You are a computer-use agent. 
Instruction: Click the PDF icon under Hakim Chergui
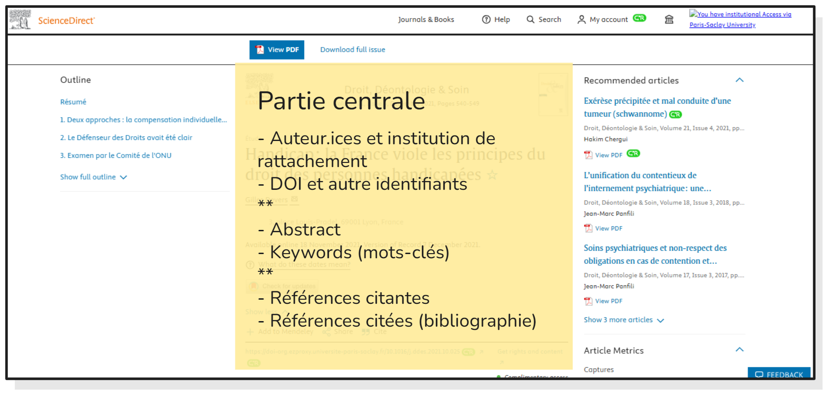click(588, 155)
